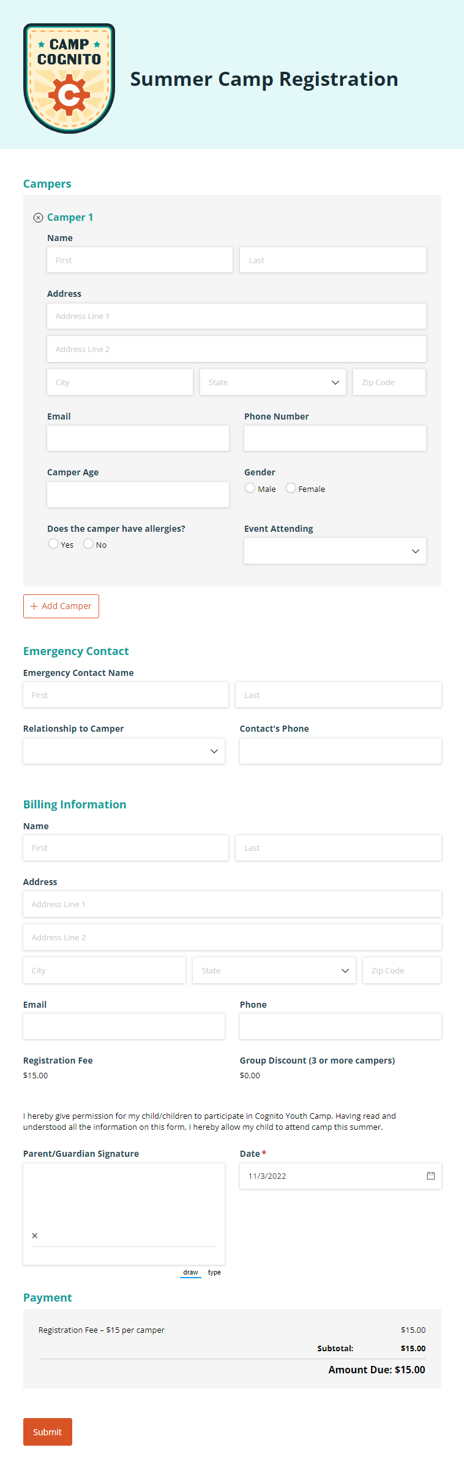This screenshot has height=1469, width=464.
Task: Select Female gender for camper
Action: pos(290,488)
